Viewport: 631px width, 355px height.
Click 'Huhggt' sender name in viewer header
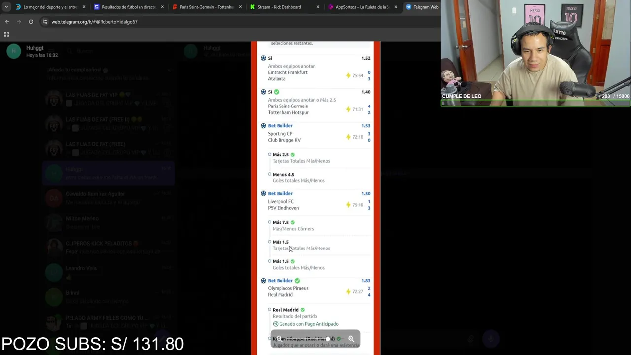coord(35,48)
